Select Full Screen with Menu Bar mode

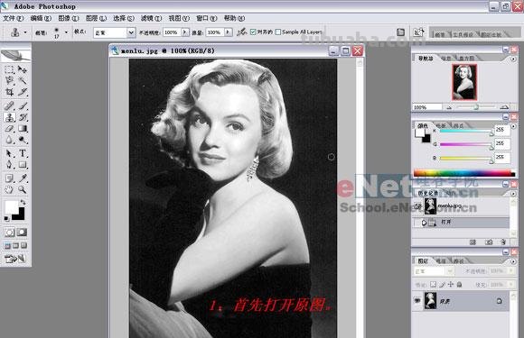15,246
